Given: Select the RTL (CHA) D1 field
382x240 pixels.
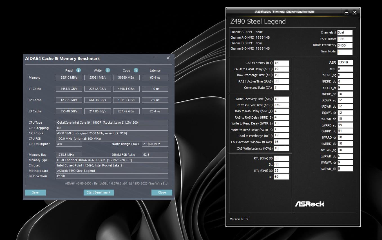Looking at the screenshot, I should 282,165.
